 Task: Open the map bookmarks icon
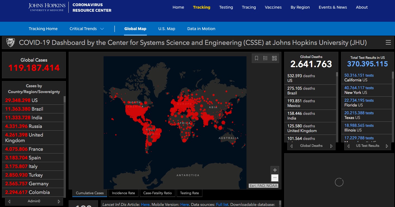click(257, 58)
